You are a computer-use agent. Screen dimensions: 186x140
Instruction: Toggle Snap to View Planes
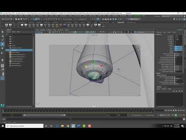[x=57, y=19]
